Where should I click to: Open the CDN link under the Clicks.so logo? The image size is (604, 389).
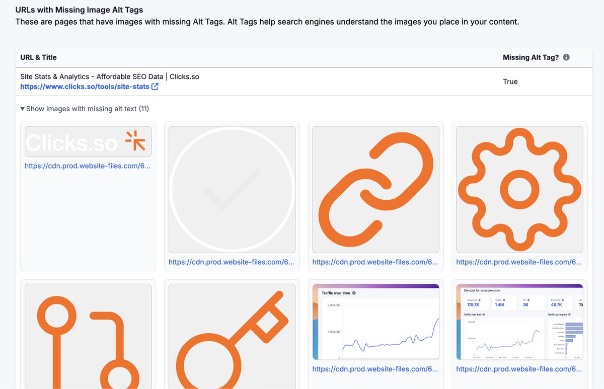click(x=88, y=166)
